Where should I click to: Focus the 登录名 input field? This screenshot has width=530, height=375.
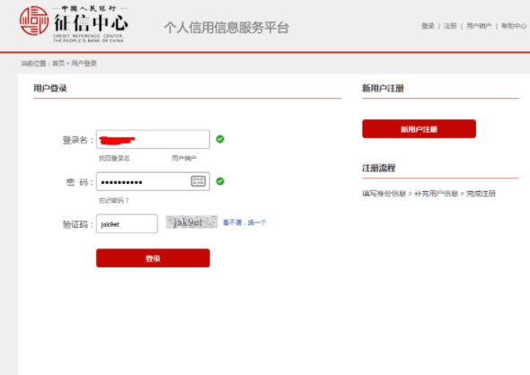click(x=153, y=139)
